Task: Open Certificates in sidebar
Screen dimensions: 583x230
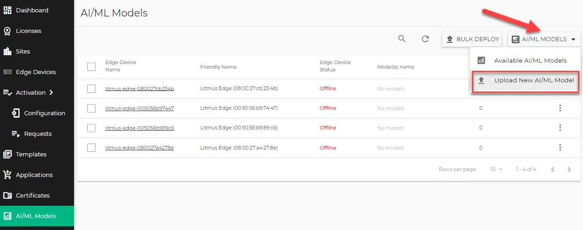Action: (37, 195)
